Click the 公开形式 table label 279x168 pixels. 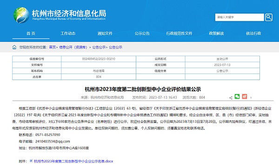pos(160,59)
